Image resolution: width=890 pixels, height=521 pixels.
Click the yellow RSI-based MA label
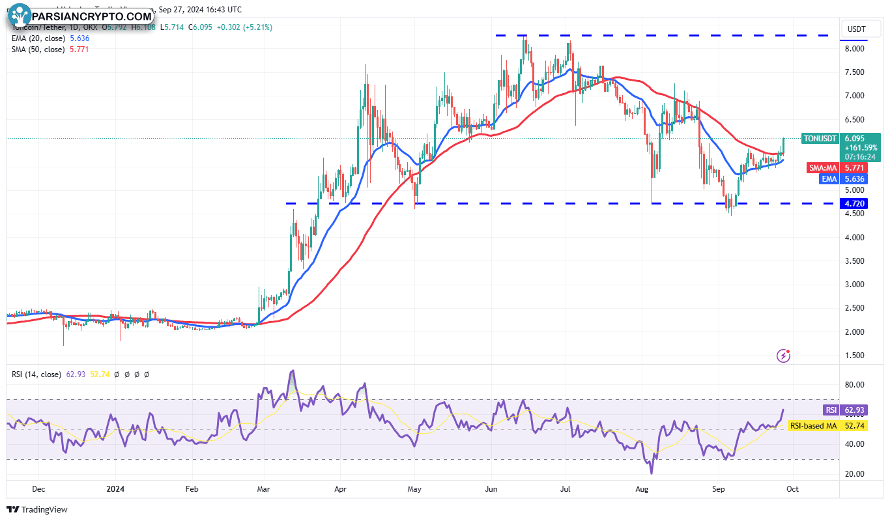(814, 425)
